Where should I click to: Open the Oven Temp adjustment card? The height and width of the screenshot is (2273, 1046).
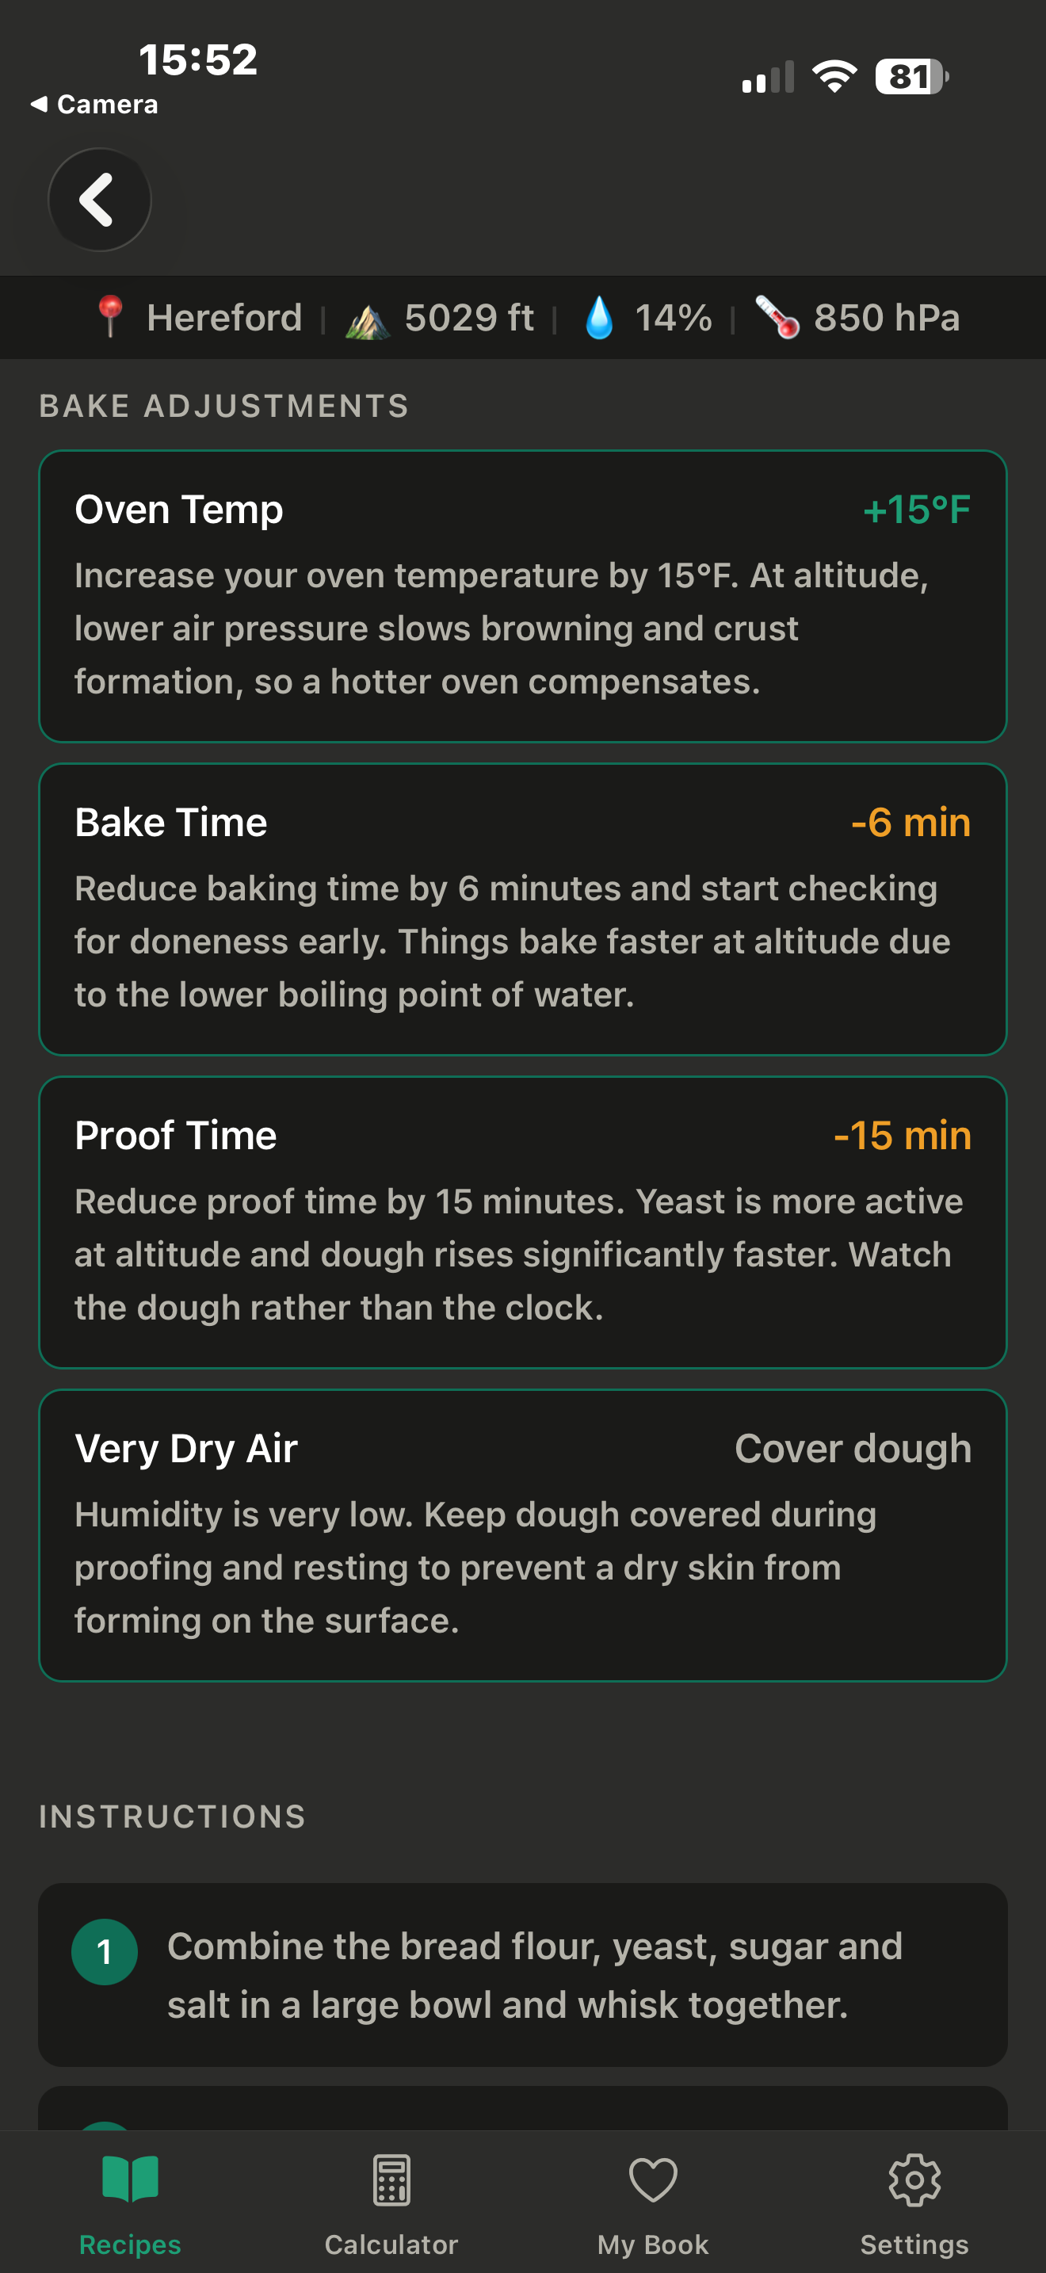[x=523, y=596]
